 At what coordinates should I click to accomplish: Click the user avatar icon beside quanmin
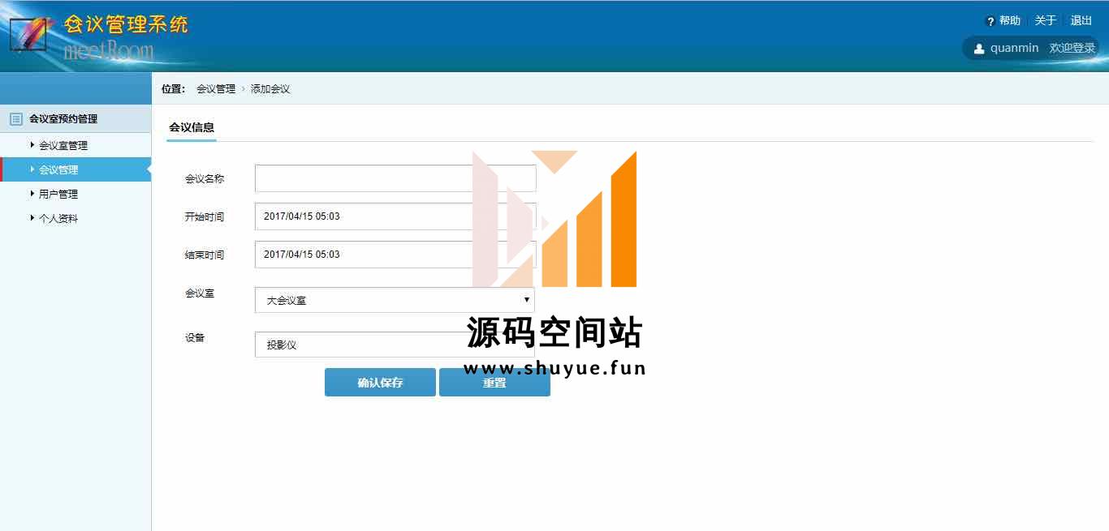979,49
